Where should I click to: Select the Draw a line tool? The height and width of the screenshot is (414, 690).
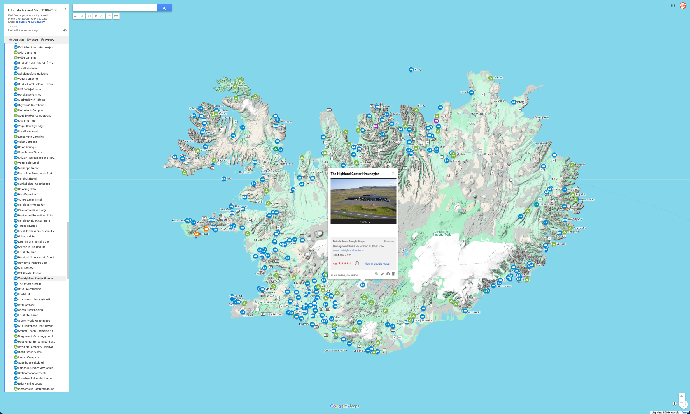pyautogui.click(x=102, y=16)
